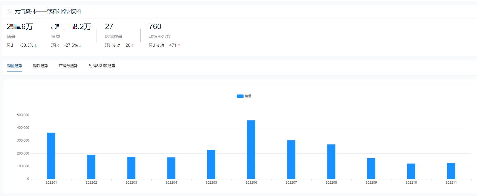Click the 202211 sales bar
Image resolution: width=477 pixels, height=196 pixels.
point(451,171)
